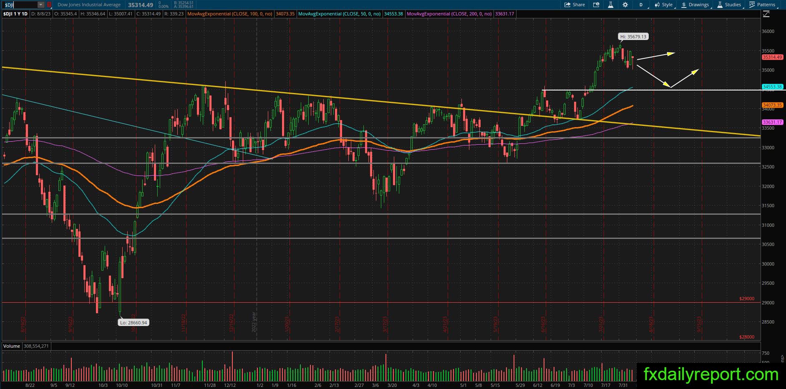Open the chart alerts/news icon
Screen dimensions: 786x389
[596, 5]
